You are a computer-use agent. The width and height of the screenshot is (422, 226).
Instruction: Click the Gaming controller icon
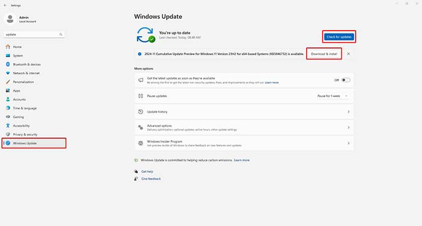[x=8, y=117]
